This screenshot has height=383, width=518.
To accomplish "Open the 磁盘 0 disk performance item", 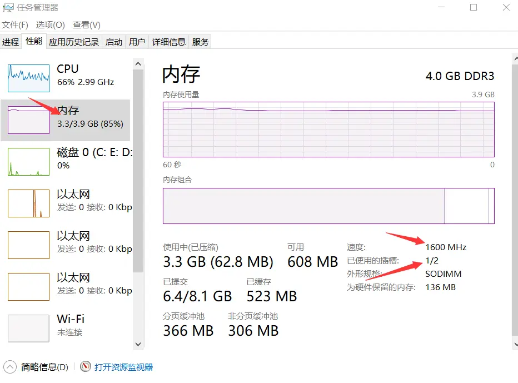I will [66, 162].
